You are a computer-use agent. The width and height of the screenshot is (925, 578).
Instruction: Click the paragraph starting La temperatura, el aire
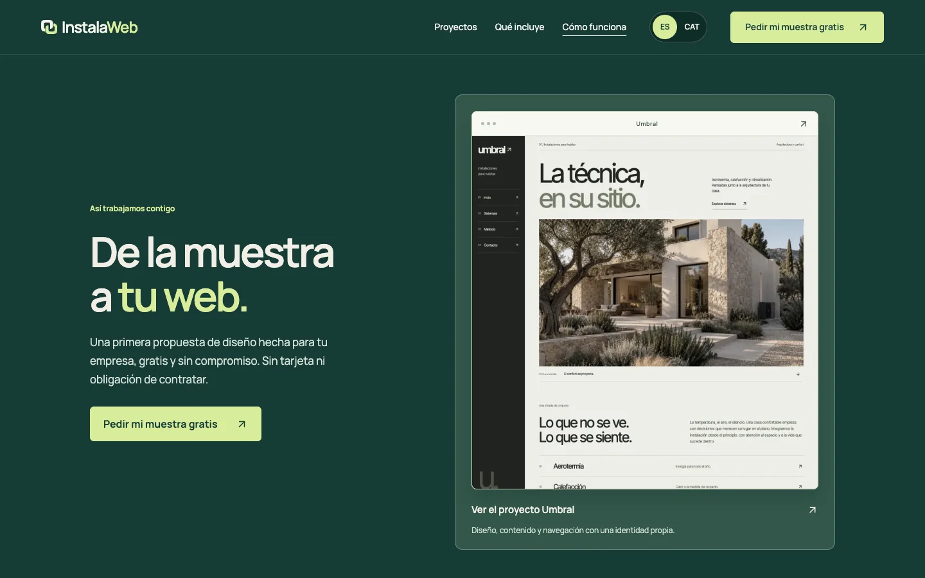745,432
